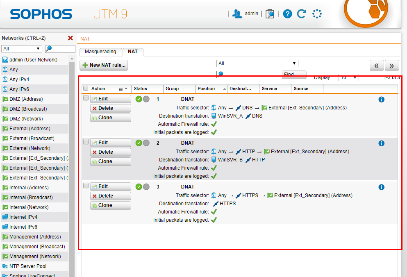Close the Networks panel with red X
This screenshot has width=407, height=277.
coord(70,38)
